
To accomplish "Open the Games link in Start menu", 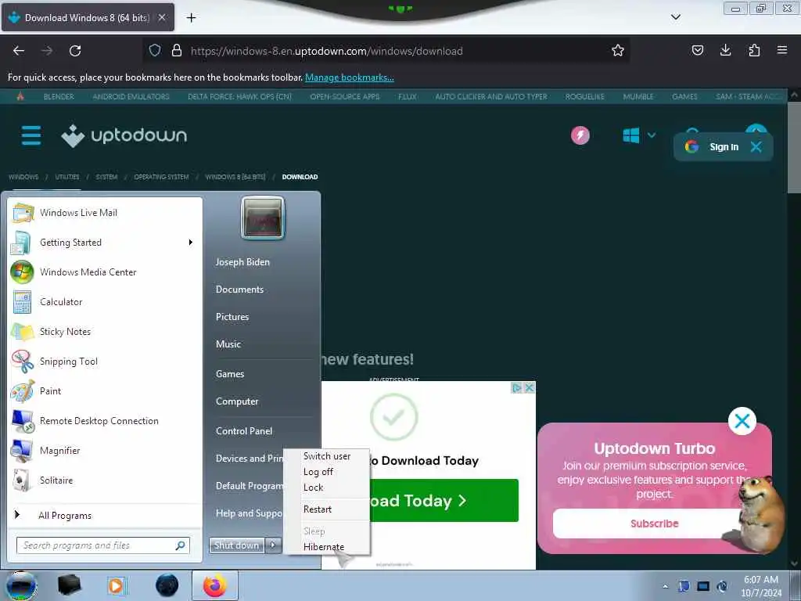I will [x=230, y=374].
